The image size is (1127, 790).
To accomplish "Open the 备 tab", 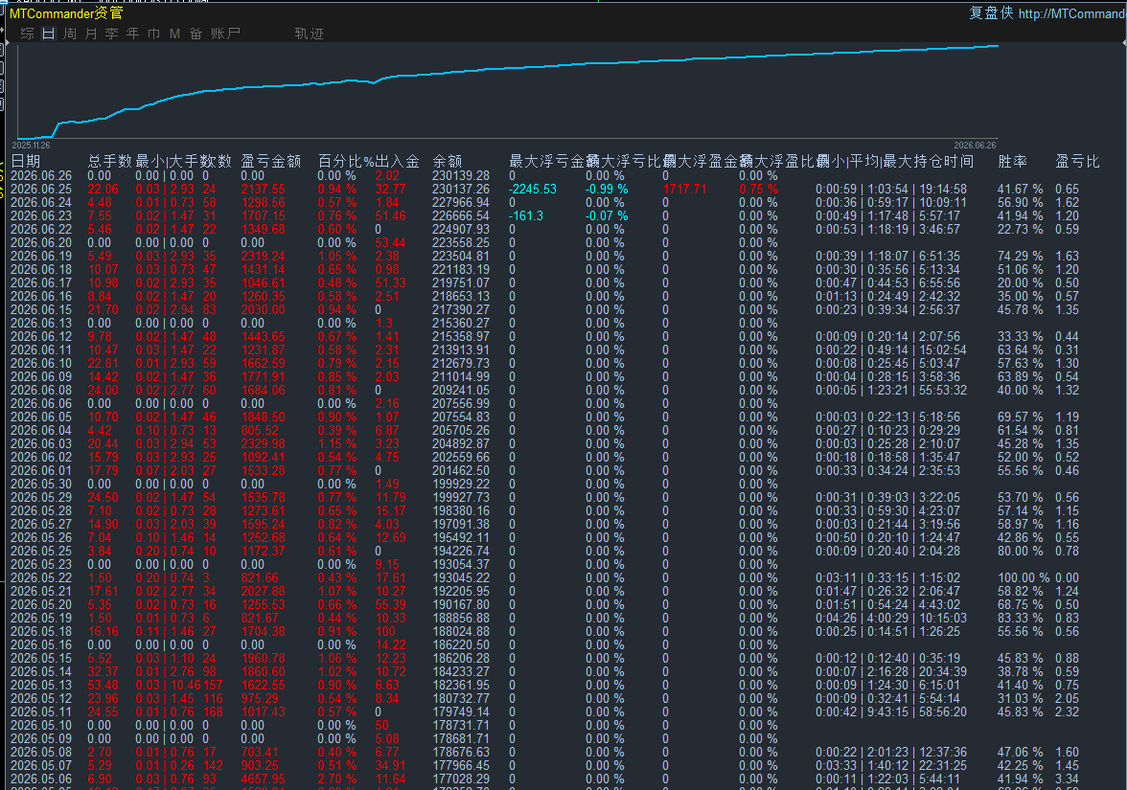I will tap(195, 34).
